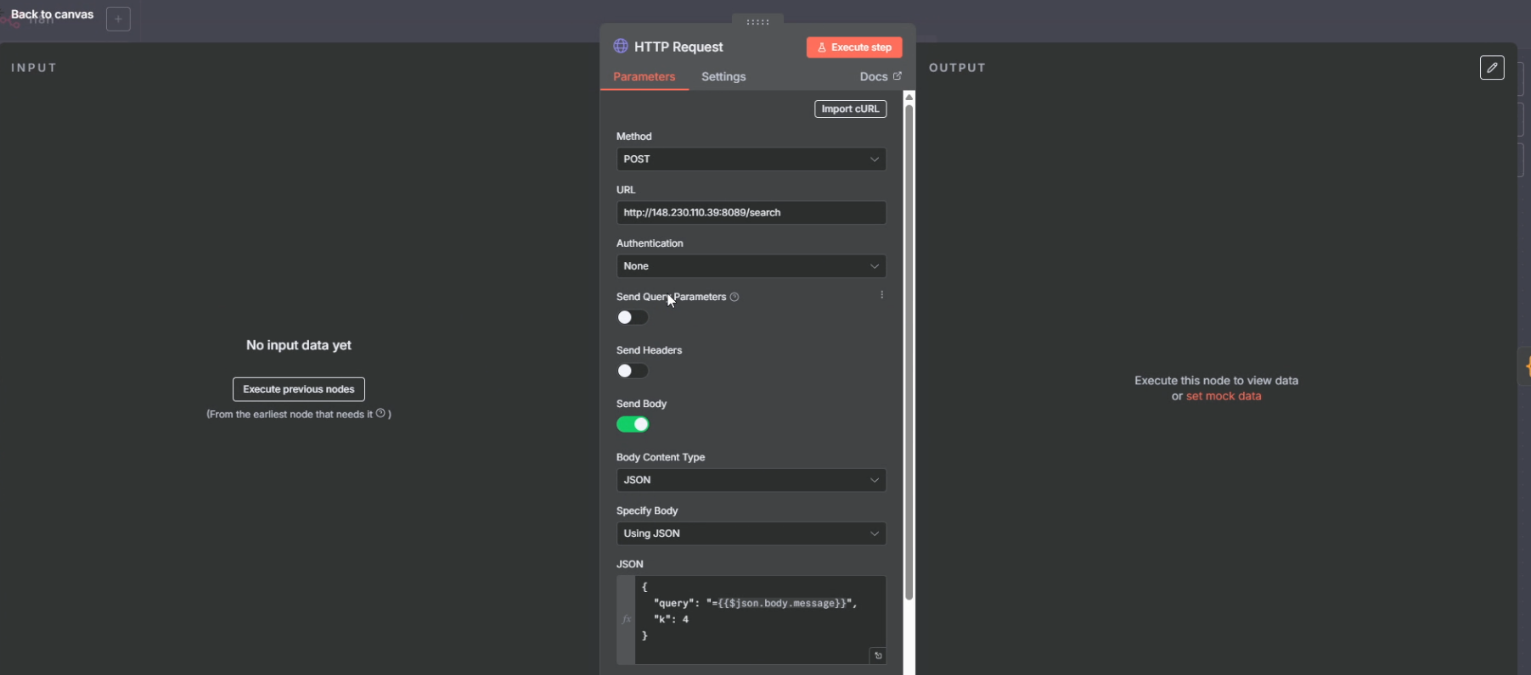This screenshot has width=1531, height=675.
Task: Disable the Send Body toggle
Action: (x=633, y=424)
